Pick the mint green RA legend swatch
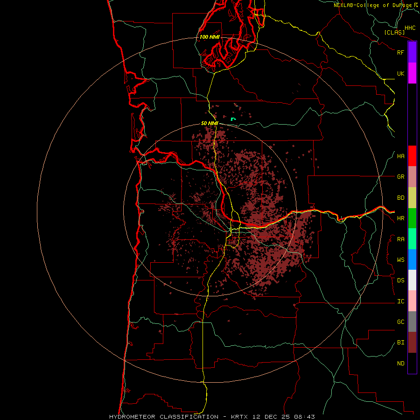420x420 pixels. (x=412, y=239)
